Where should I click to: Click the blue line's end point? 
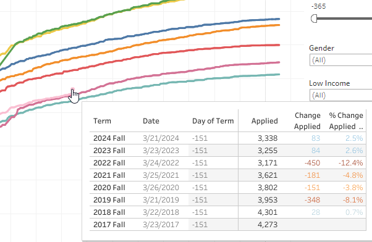[x=279, y=19]
